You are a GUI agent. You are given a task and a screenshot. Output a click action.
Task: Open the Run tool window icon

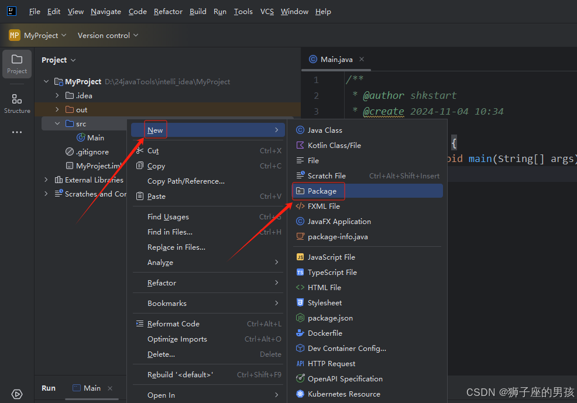pyautogui.click(x=17, y=394)
